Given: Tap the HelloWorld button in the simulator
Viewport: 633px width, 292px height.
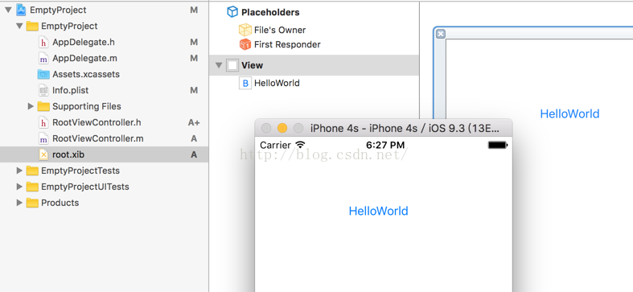Looking at the screenshot, I should [x=379, y=211].
